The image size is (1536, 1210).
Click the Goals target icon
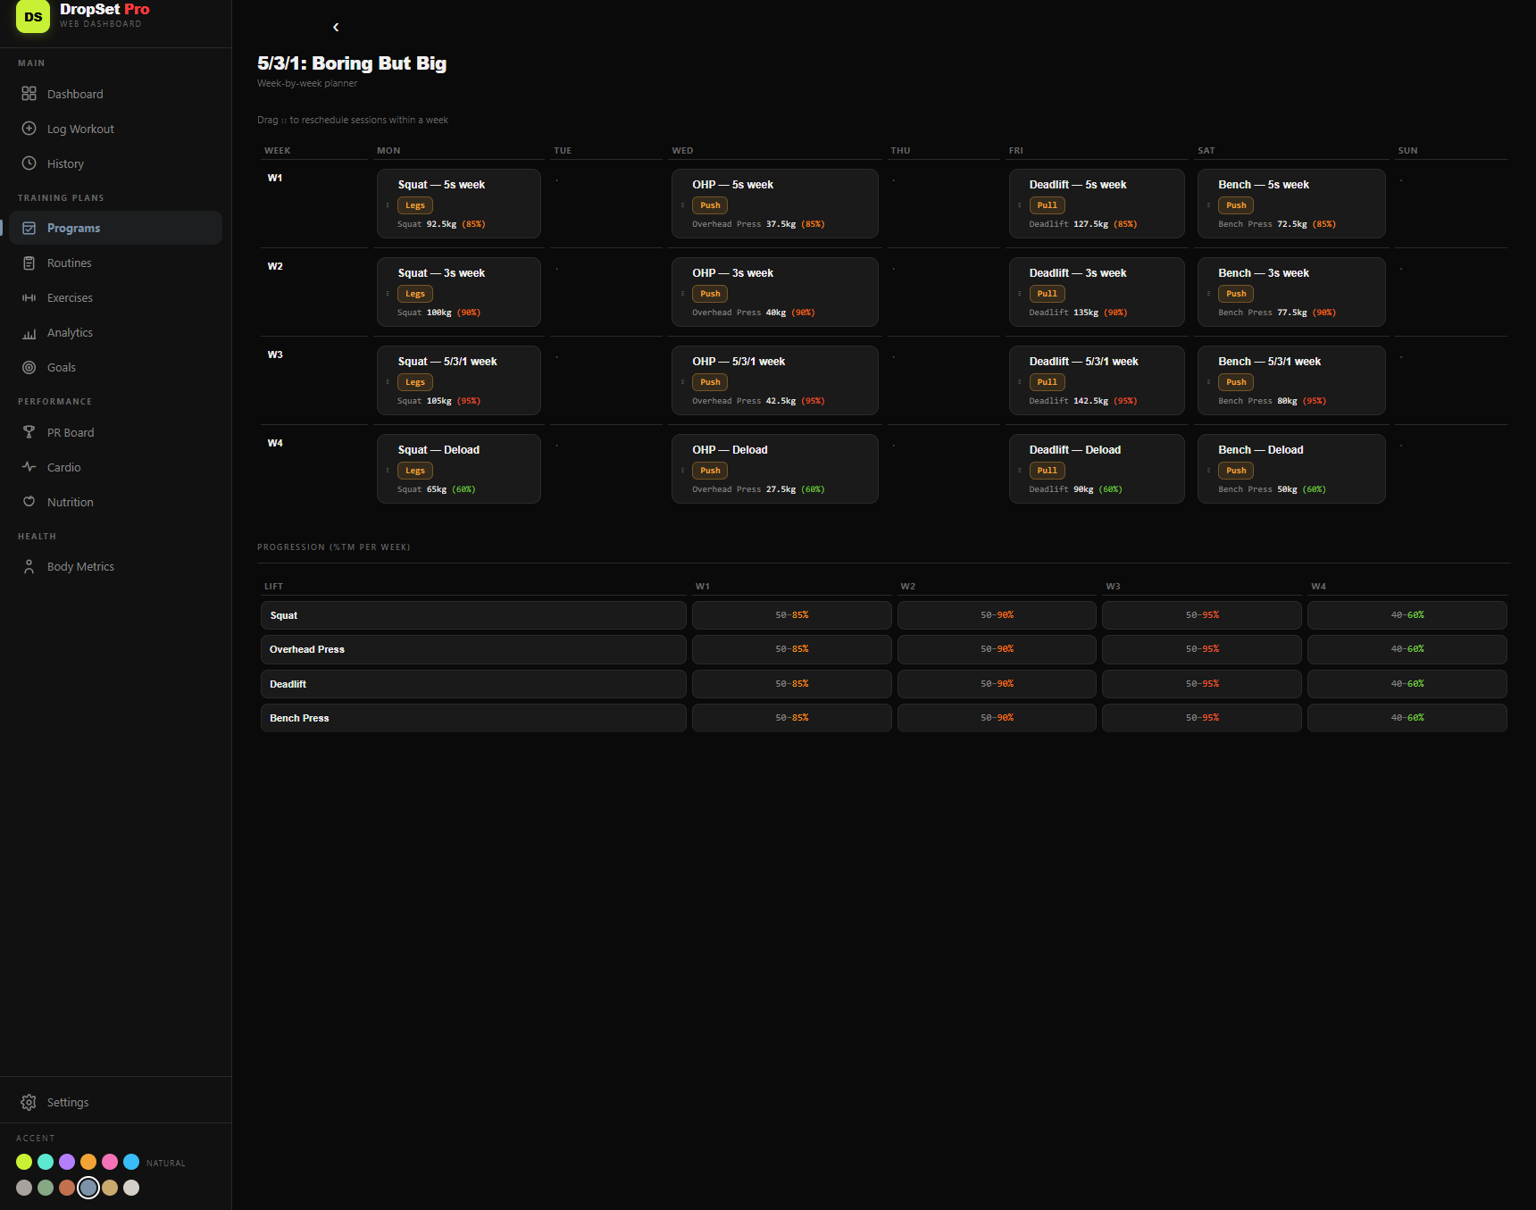29,367
